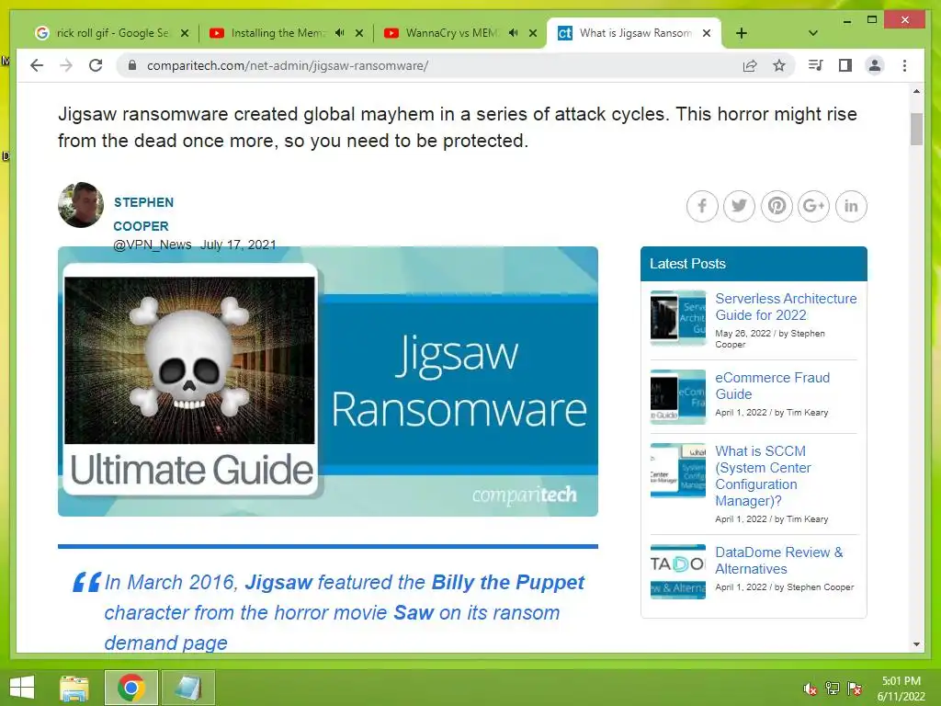Image resolution: width=941 pixels, height=706 pixels.
Task: Open the Chrome profile avatar
Action: click(875, 65)
